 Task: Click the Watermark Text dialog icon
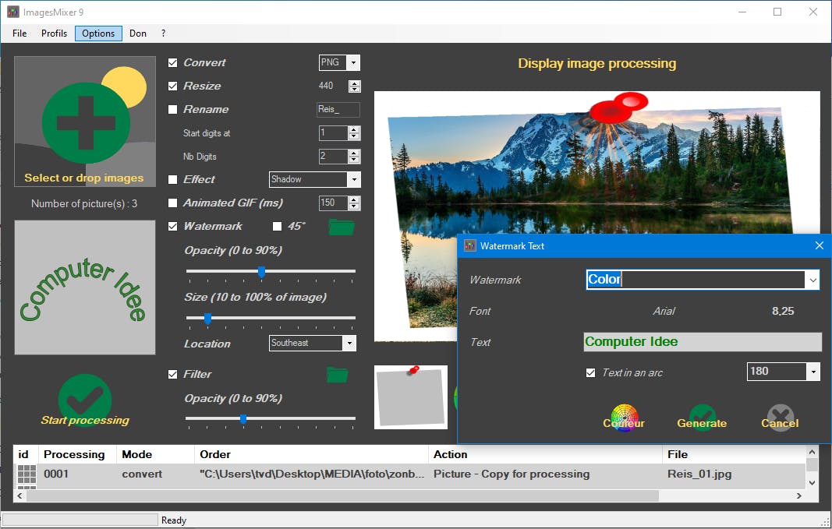click(x=470, y=245)
